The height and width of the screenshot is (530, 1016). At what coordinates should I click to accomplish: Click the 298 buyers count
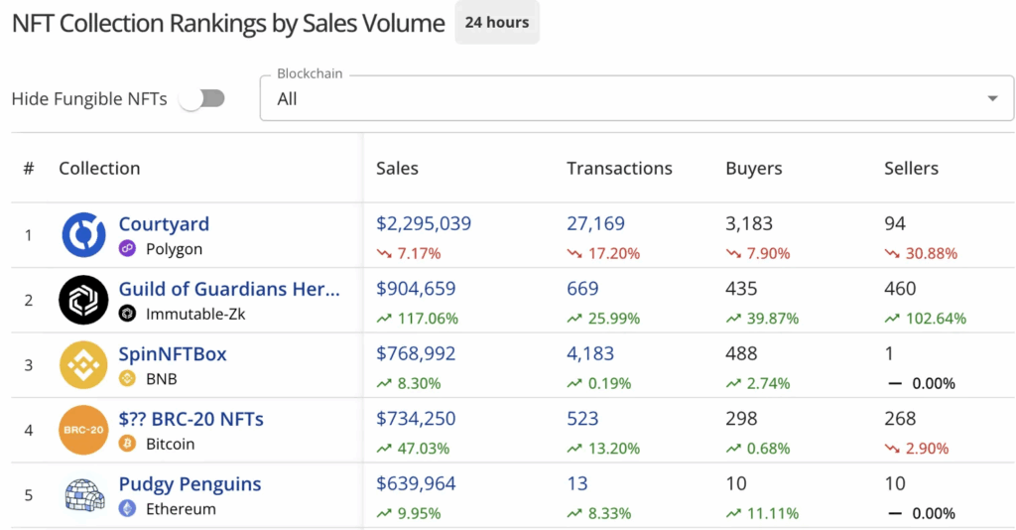pyautogui.click(x=741, y=419)
